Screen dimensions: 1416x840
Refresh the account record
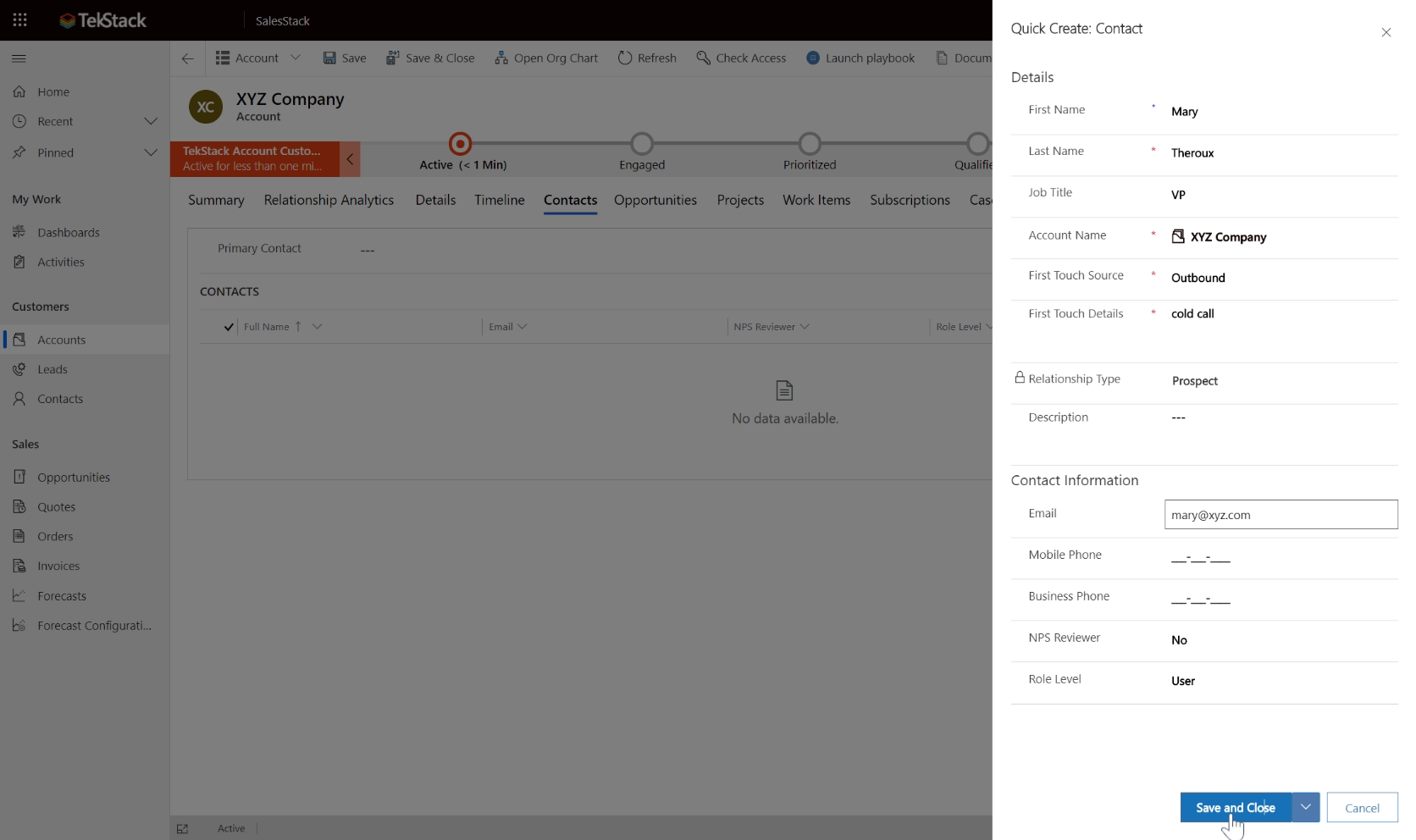pos(647,58)
